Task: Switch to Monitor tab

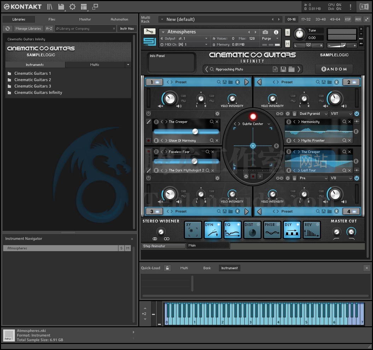Action: tap(85, 19)
